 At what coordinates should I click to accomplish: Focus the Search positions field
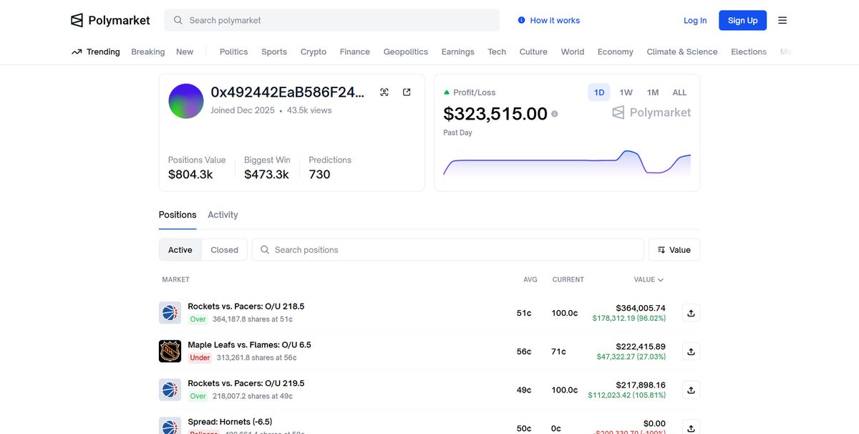click(x=448, y=250)
